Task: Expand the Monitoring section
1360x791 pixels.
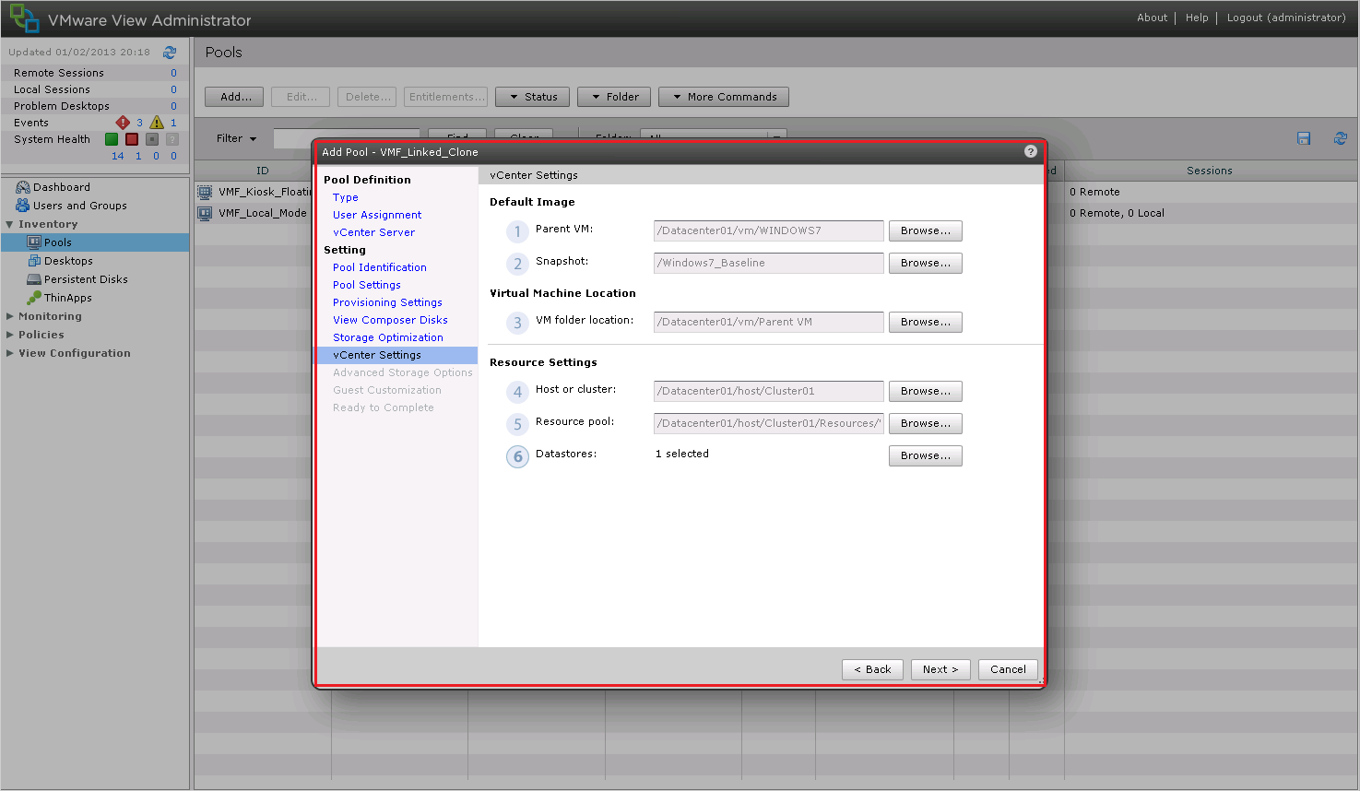Action: [x=51, y=315]
